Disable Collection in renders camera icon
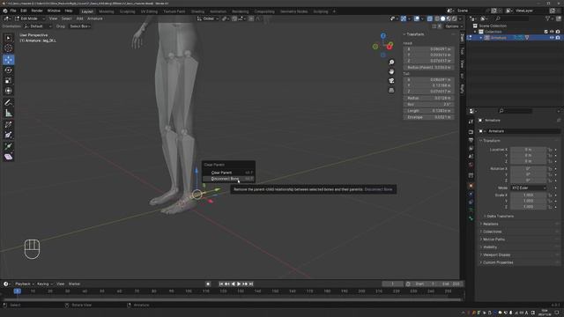The image size is (564, 317). click(558, 32)
